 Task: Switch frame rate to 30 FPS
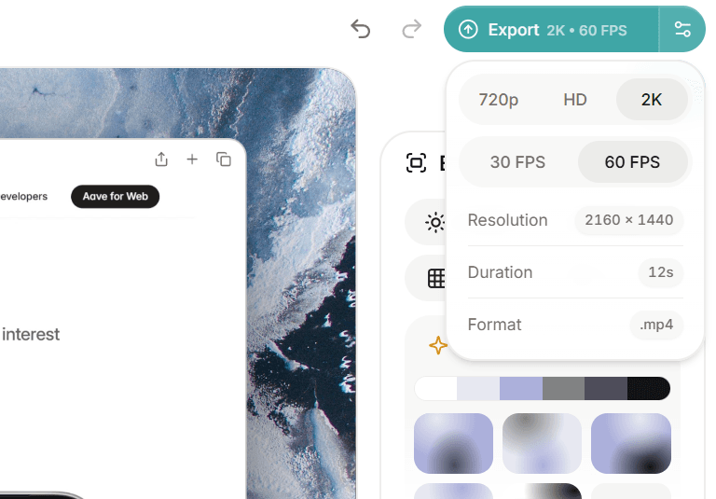click(517, 162)
